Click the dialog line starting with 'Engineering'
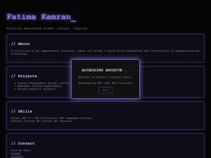Image resolution: width=211 pixels, height=158 pixels. click(x=105, y=83)
